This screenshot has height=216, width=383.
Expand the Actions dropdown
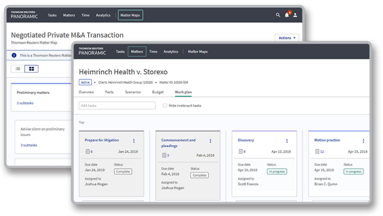coord(287,38)
